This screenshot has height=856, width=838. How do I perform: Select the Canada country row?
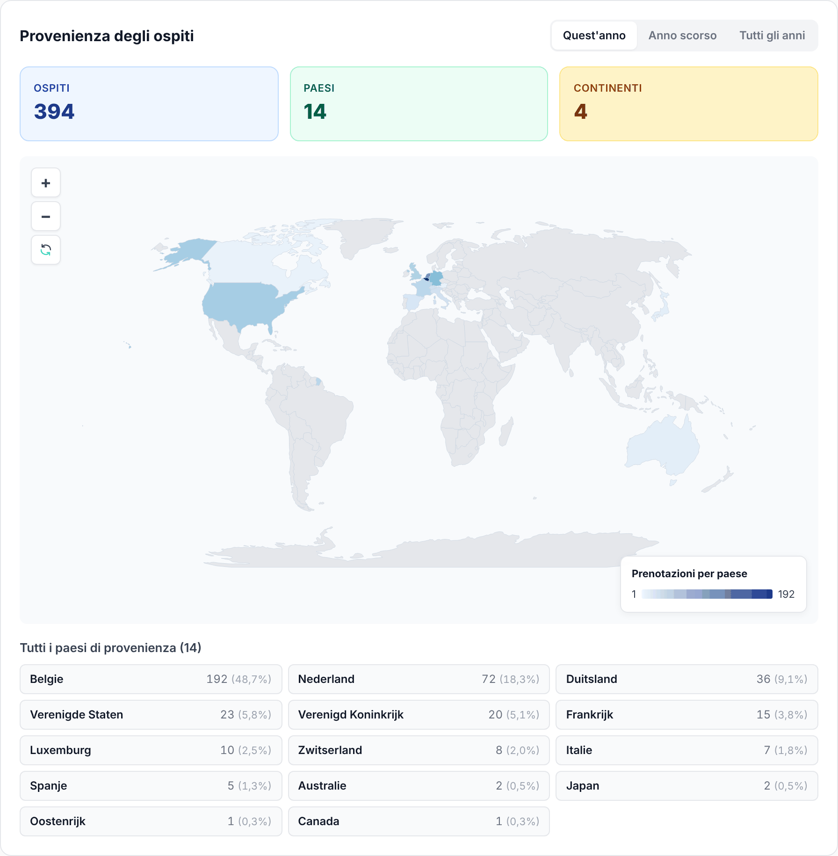point(419,821)
